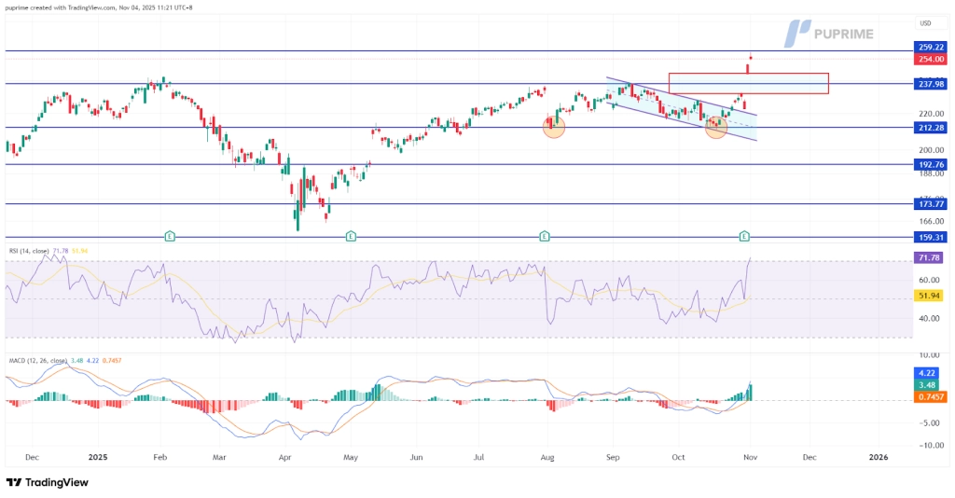Click the 60.00 RSI axis value

click(929, 281)
